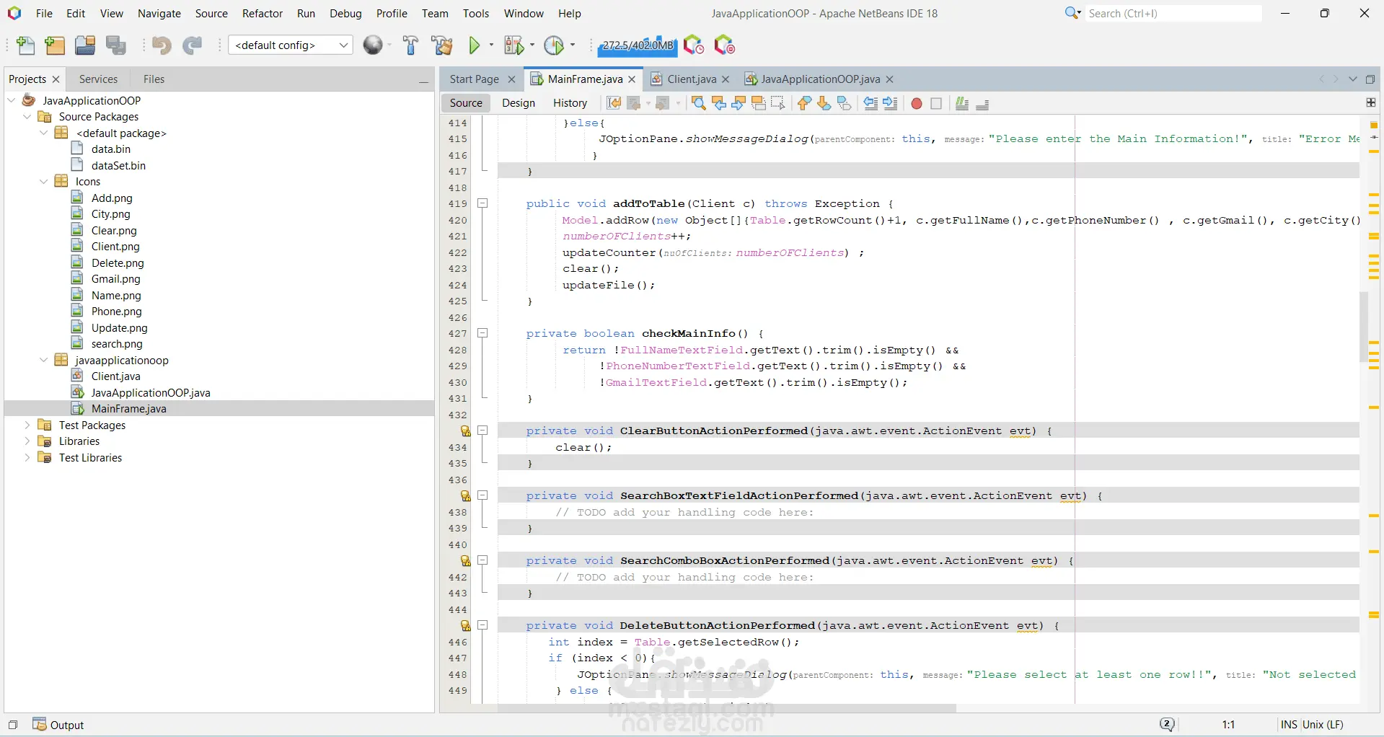This screenshot has height=737, width=1384.
Task: Toggle the Design view of MainFrame.java
Action: point(518,103)
